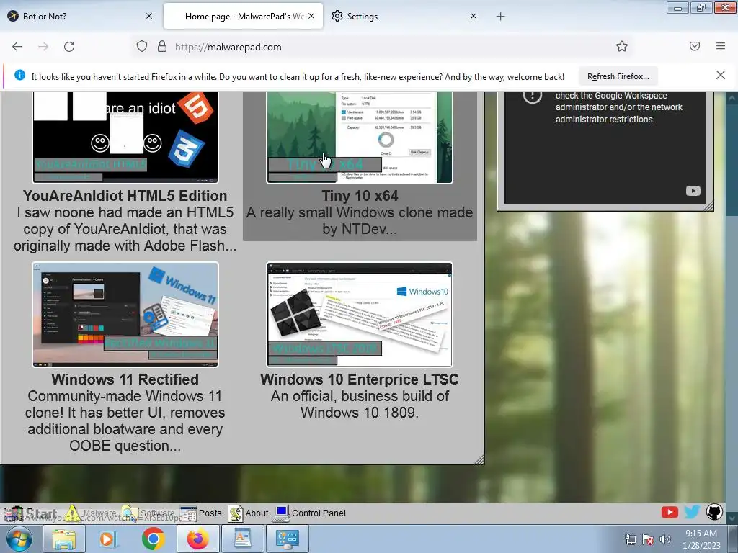Screen dimensions: 738x553
Task: Click the video error exclamation icon
Action: [x=533, y=96]
